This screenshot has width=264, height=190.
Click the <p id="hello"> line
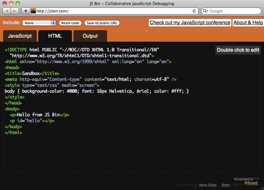click(32, 121)
